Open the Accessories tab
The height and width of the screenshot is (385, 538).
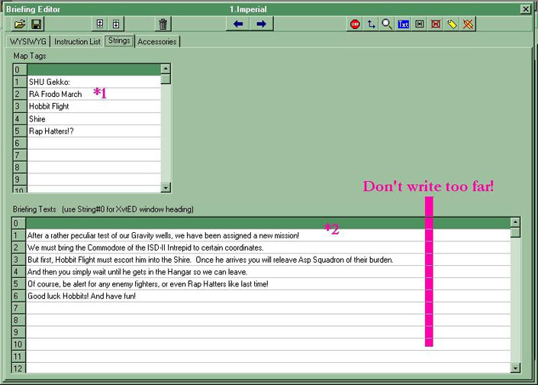[157, 41]
